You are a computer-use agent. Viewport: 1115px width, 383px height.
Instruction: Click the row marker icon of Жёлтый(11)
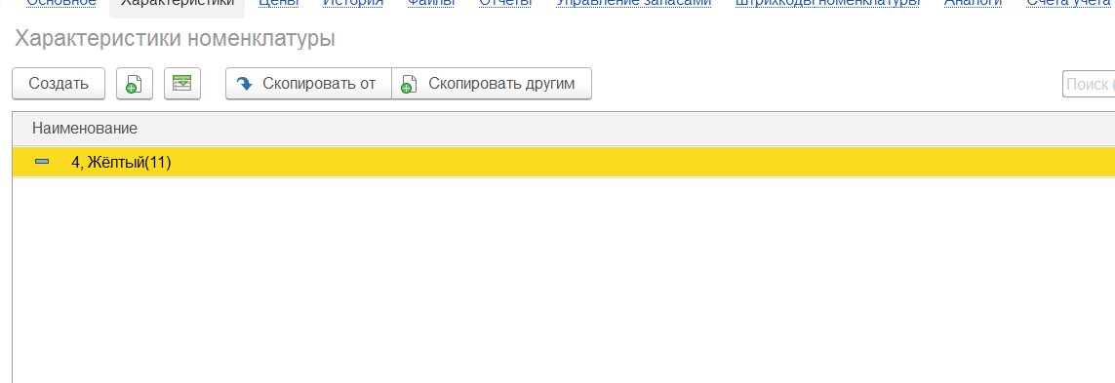[42, 162]
